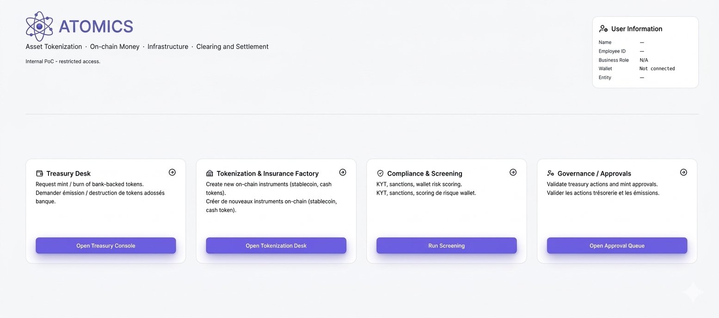Viewport: 719px width, 318px height.
Task: Open Treasury Console
Action: (x=106, y=246)
